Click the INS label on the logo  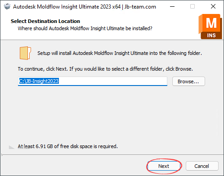click(x=211, y=36)
